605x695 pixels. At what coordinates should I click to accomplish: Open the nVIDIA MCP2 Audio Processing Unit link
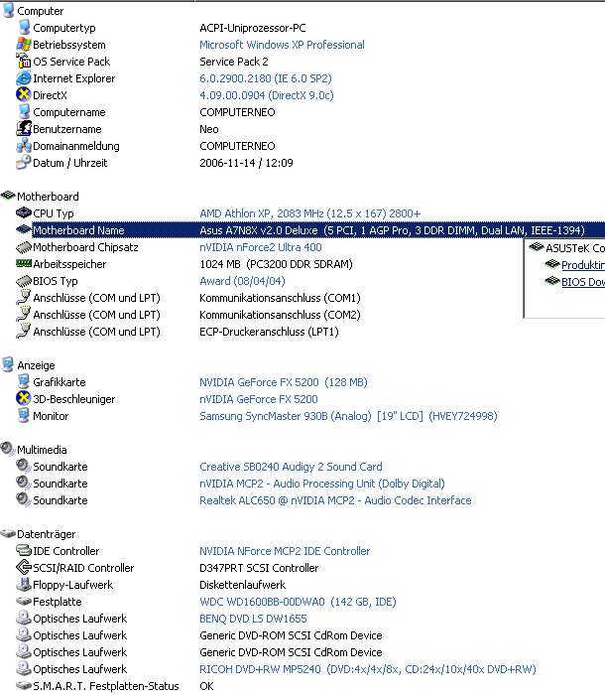pyautogui.click(x=322, y=484)
